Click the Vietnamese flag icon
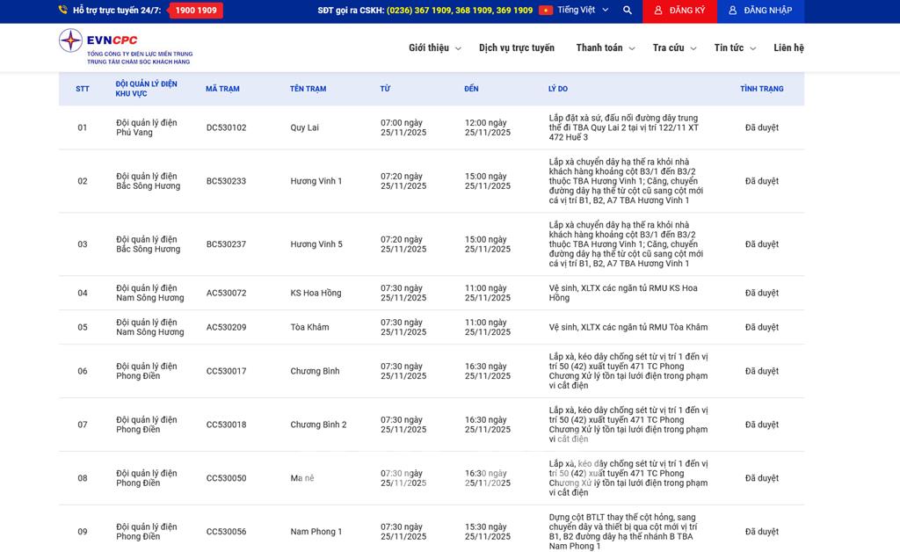 [546, 11]
